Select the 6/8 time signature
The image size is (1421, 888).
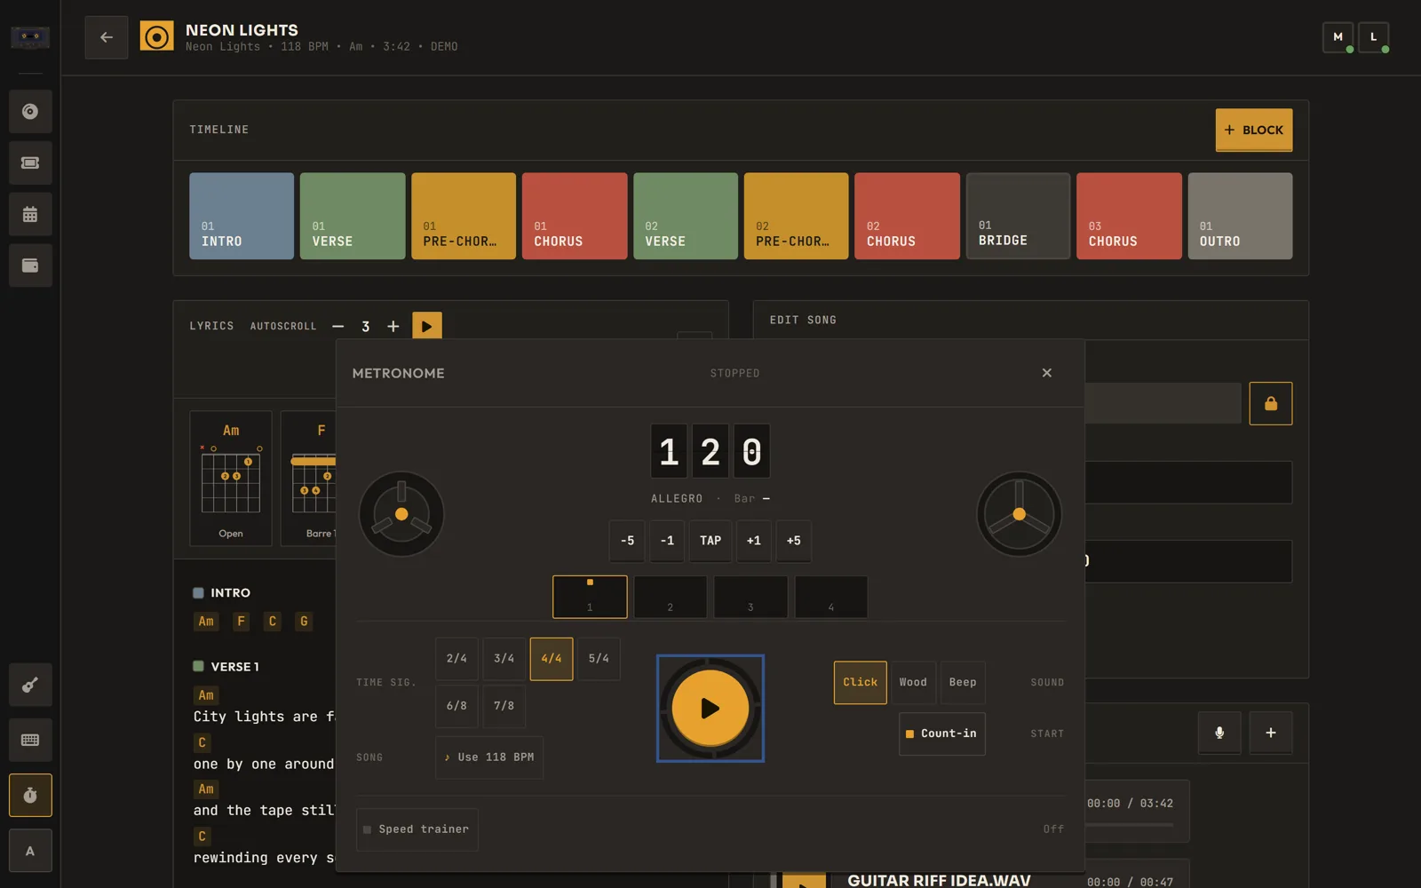click(456, 706)
